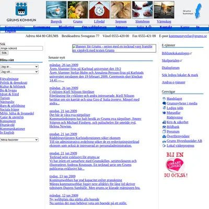Open the 'Mina favoriter' dropdown

[x=19, y=140]
